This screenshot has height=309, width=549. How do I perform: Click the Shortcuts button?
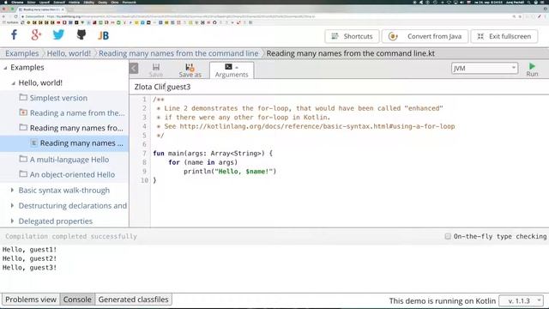tap(352, 36)
